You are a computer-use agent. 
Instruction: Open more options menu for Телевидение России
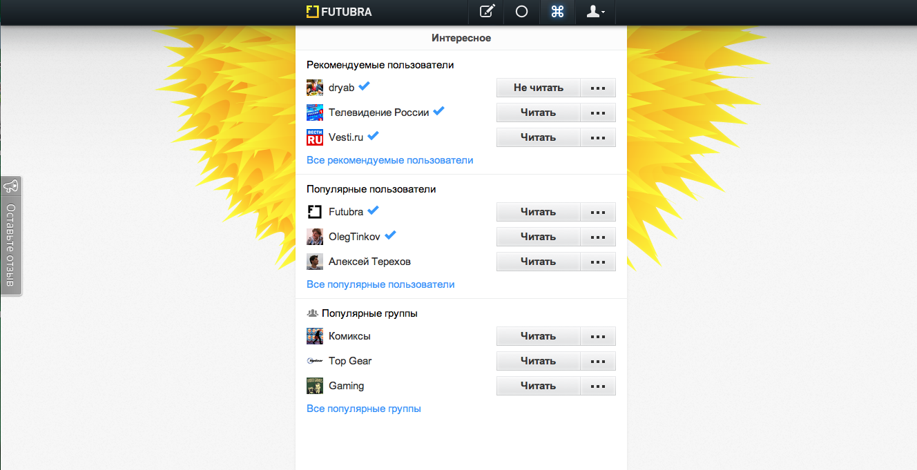(598, 112)
